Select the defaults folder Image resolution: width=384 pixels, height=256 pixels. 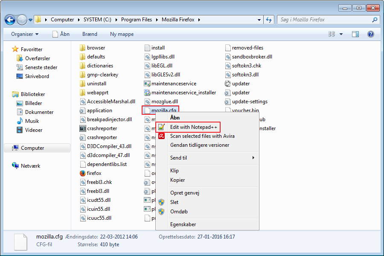(x=92, y=57)
